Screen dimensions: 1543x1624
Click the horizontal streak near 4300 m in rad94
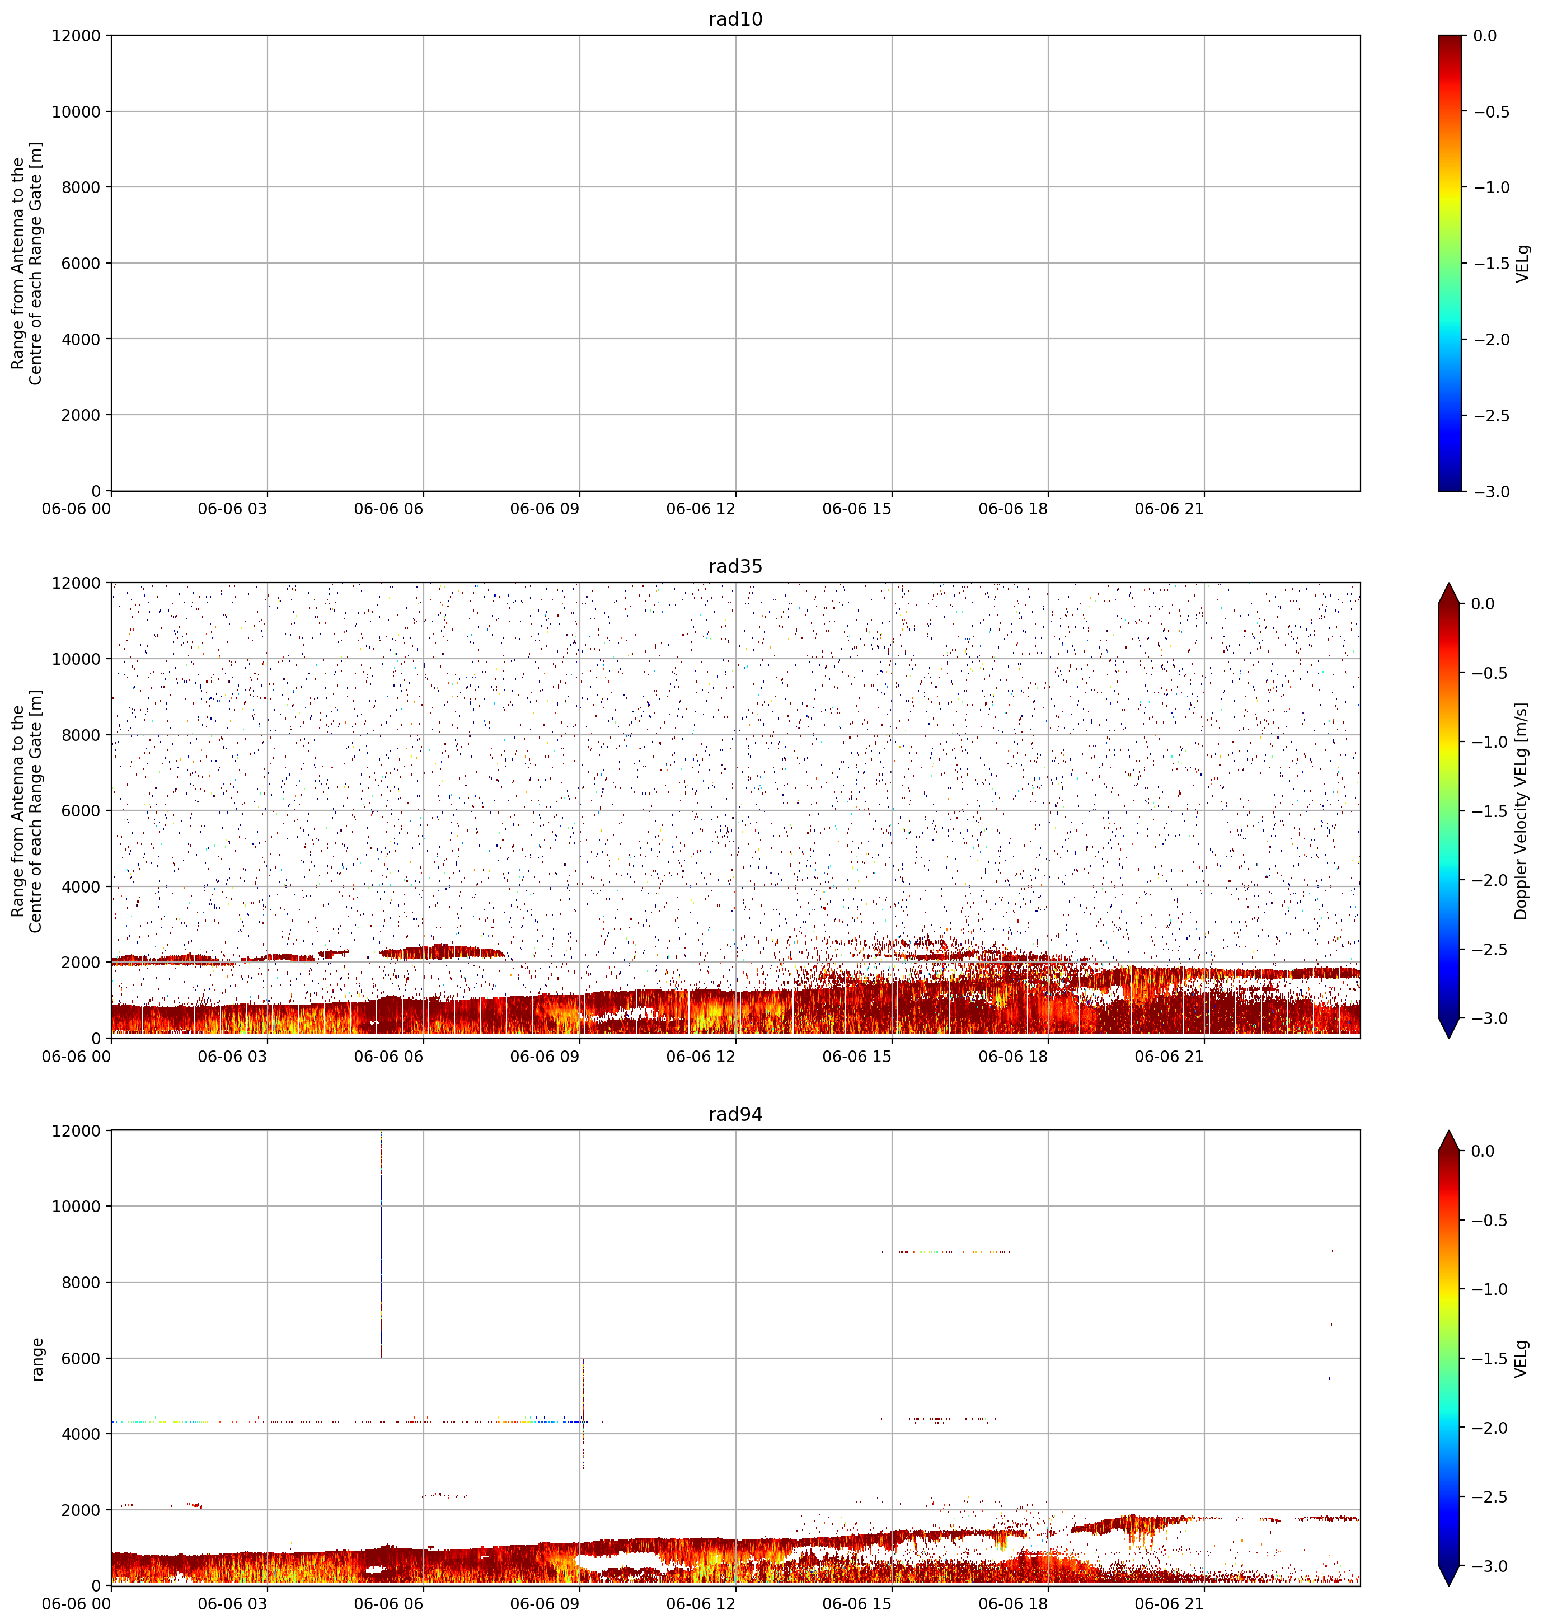click(x=356, y=1421)
